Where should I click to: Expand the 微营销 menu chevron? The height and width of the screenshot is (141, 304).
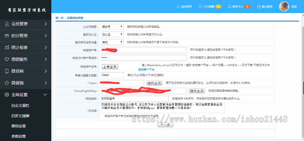[x=46, y=83]
